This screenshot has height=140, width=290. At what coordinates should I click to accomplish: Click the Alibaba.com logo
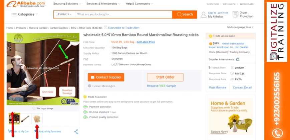[x=26, y=4]
